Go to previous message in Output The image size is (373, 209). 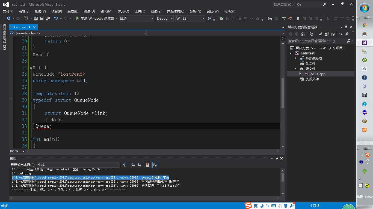click(x=133, y=165)
